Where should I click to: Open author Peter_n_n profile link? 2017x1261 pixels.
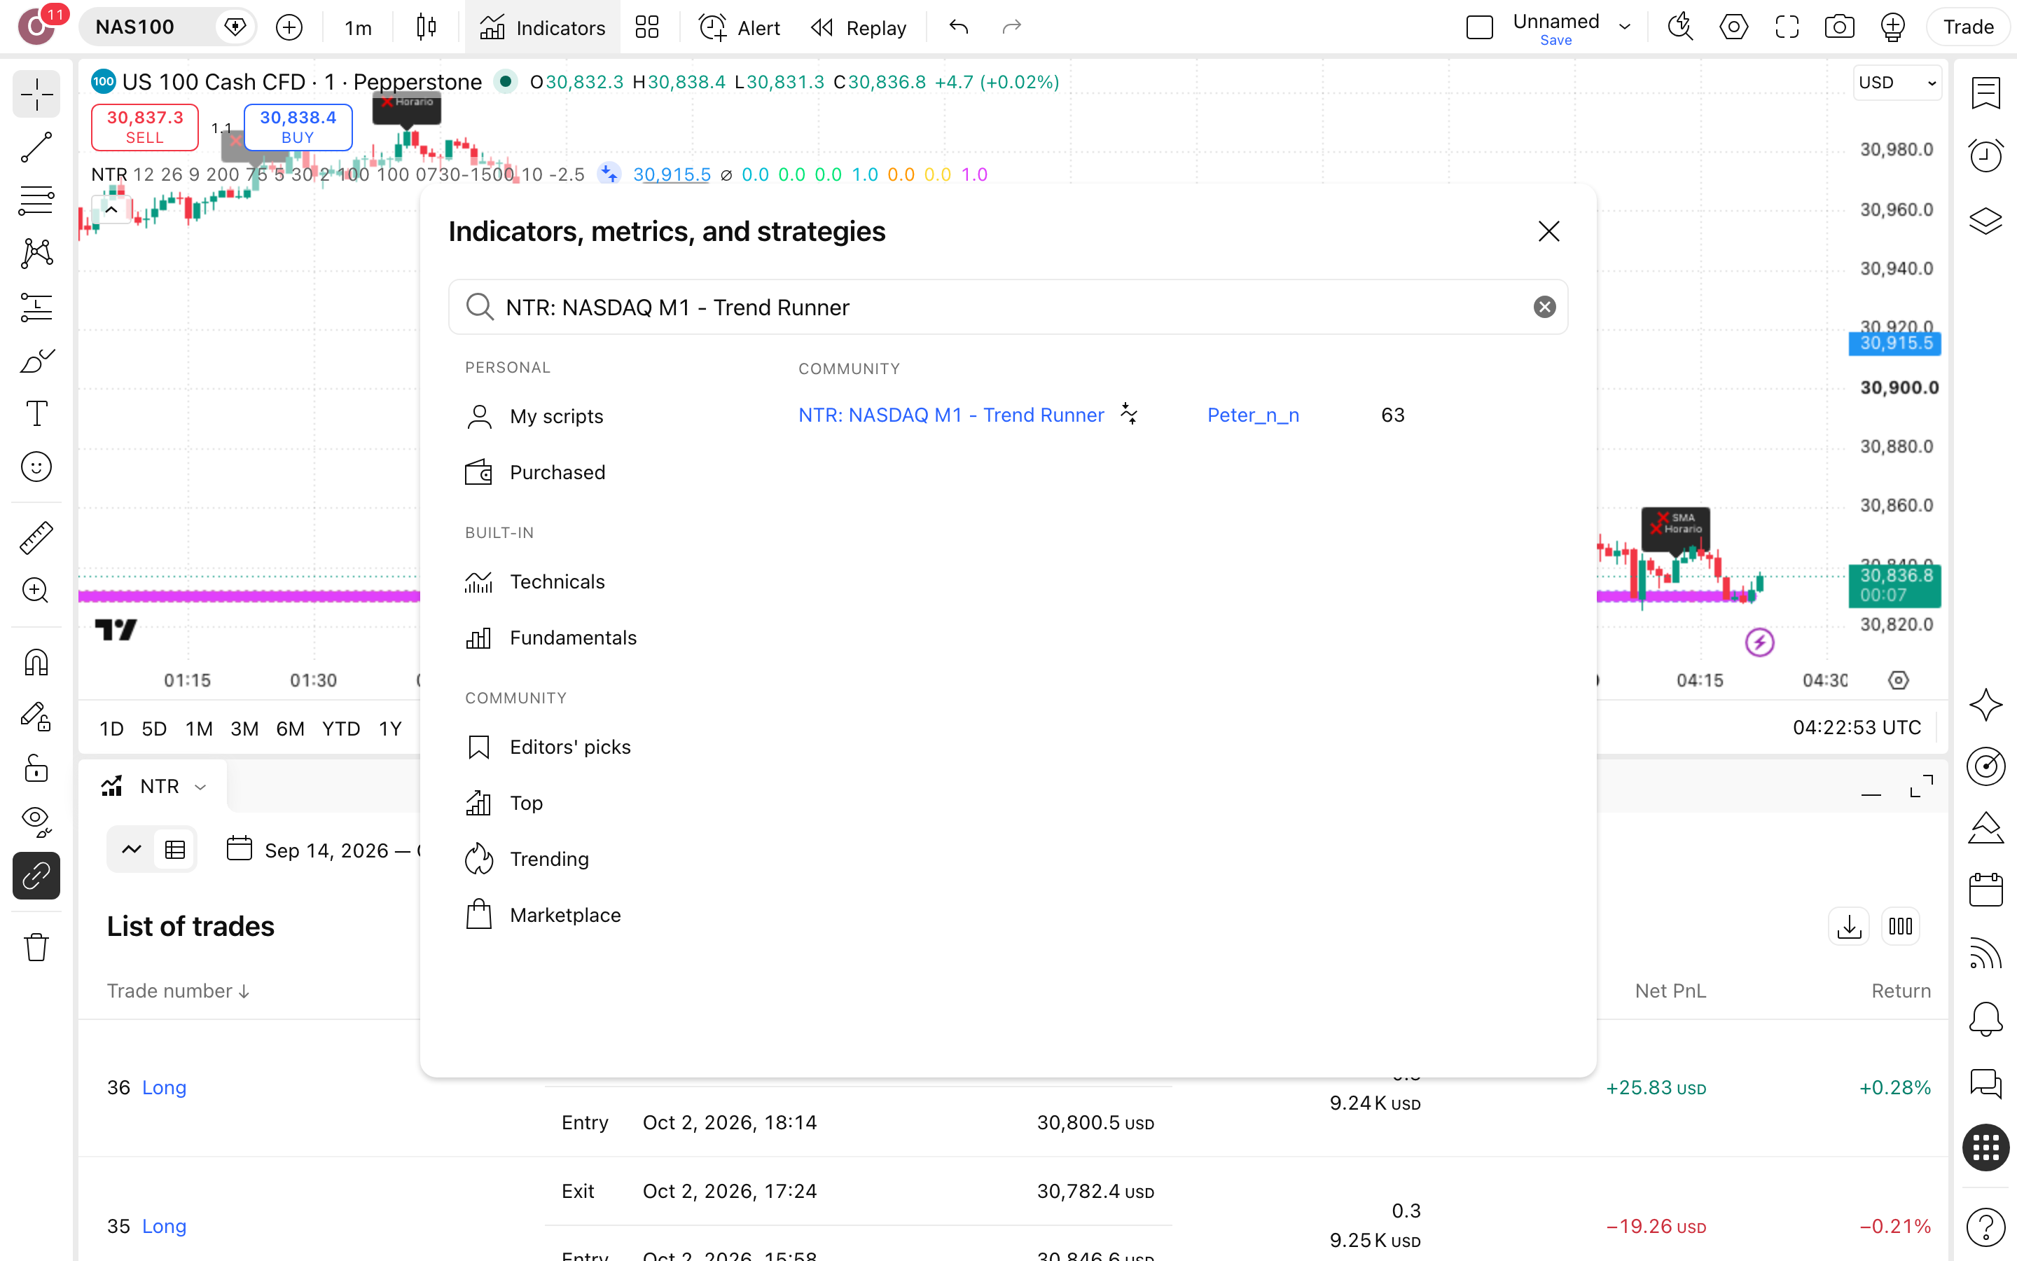[x=1253, y=415]
